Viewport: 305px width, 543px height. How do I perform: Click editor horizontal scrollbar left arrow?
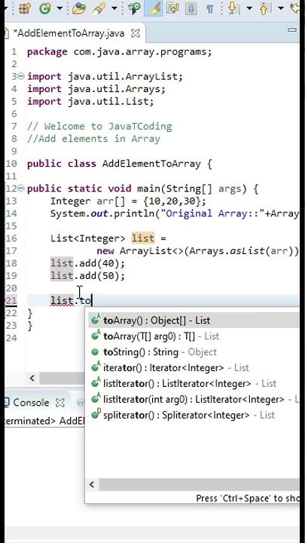pyautogui.click(x=32, y=378)
